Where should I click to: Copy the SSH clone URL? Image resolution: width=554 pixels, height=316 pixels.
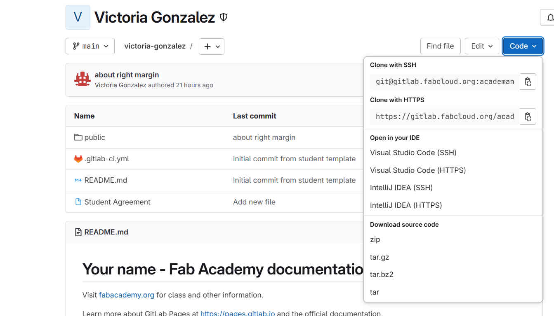click(x=528, y=81)
